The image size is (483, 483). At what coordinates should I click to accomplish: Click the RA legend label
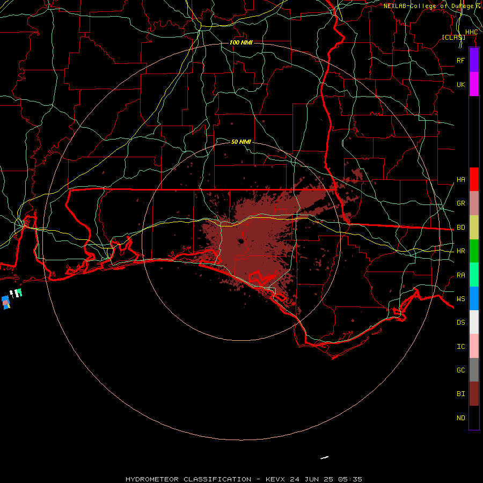coord(460,275)
